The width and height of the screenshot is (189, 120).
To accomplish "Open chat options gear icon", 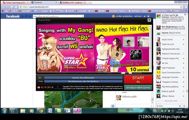I will click(180, 106).
